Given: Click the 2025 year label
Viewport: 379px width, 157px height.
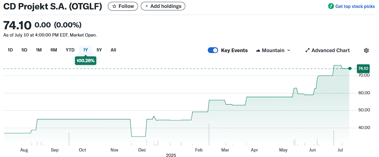Looking at the screenshot, I should pos(171,155).
